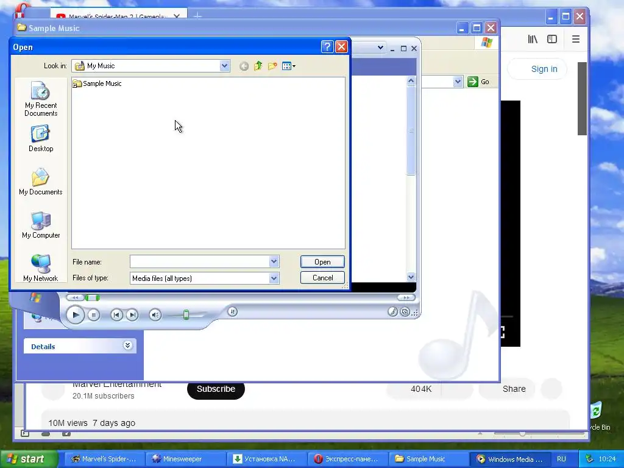
Task: Click the browser page vertical scrollbar
Action: pos(582,98)
